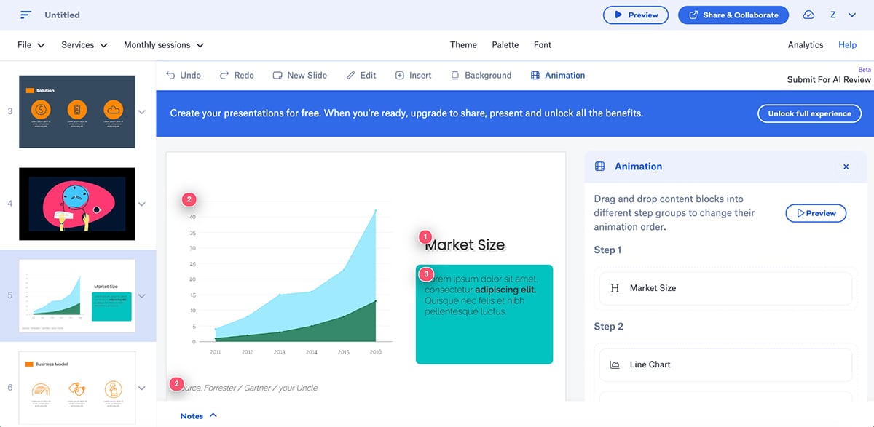This screenshot has width=874, height=427.
Task: Click the cloud sync status icon
Action: [x=808, y=15]
